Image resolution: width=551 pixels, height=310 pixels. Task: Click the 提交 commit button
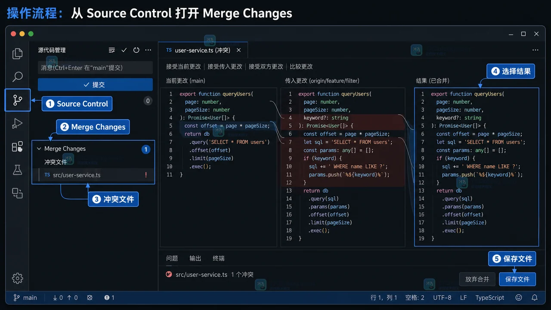point(95,84)
